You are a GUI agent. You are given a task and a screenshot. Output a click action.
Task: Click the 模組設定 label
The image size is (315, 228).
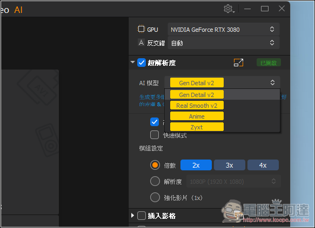pyautogui.click(x=151, y=148)
